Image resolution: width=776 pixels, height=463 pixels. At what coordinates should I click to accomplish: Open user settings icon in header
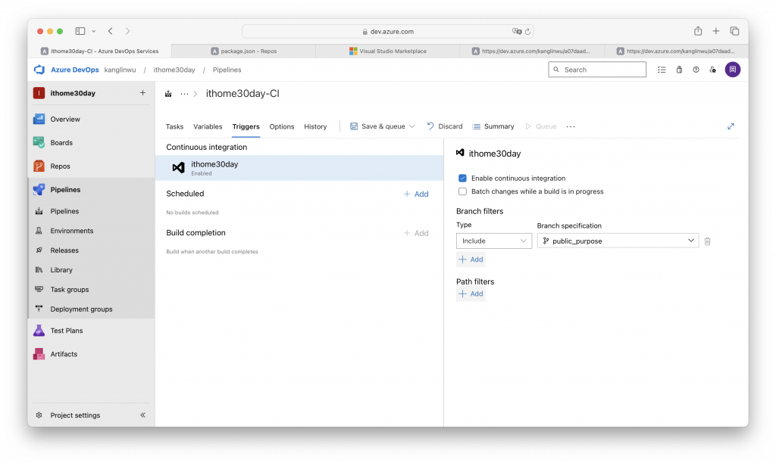712,70
